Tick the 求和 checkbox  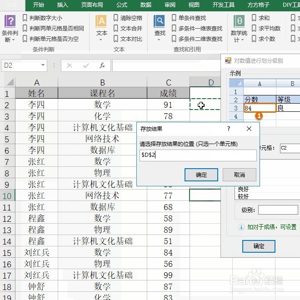click(x=254, y=18)
